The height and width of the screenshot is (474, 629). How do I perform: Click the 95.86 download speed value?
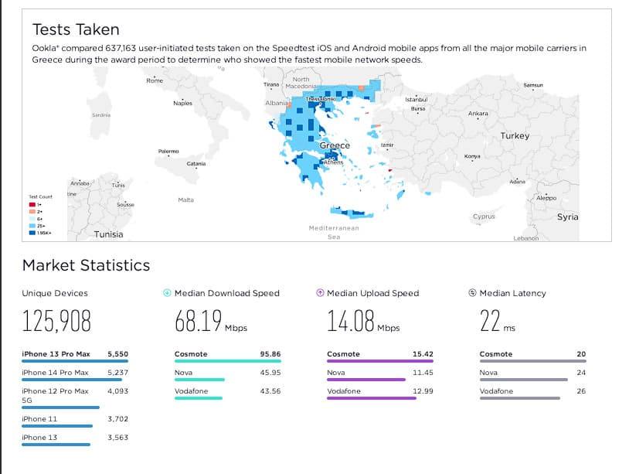coord(270,354)
